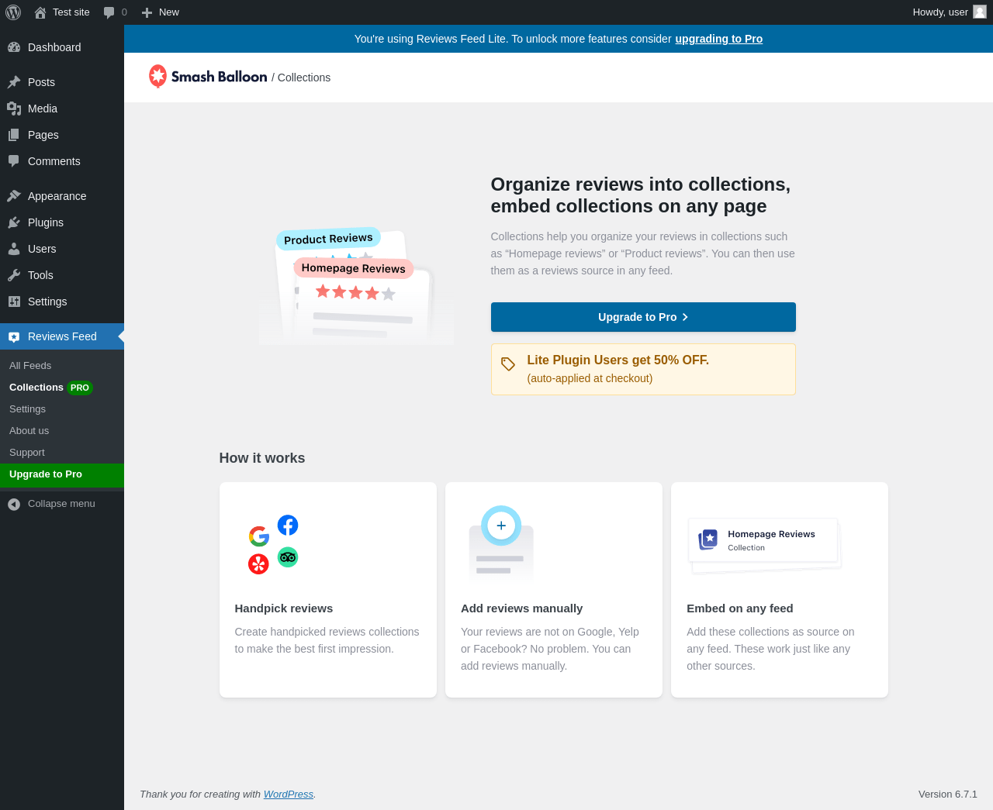Click the Homepage Reviews collection star icon
The height and width of the screenshot is (810, 993).
[x=708, y=539]
